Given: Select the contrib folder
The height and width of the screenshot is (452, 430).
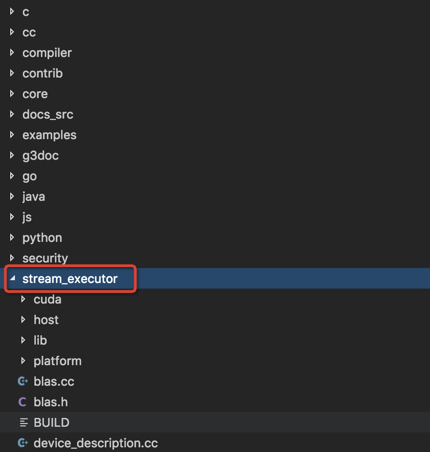Looking at the screenshot, I should click(42, 73).
